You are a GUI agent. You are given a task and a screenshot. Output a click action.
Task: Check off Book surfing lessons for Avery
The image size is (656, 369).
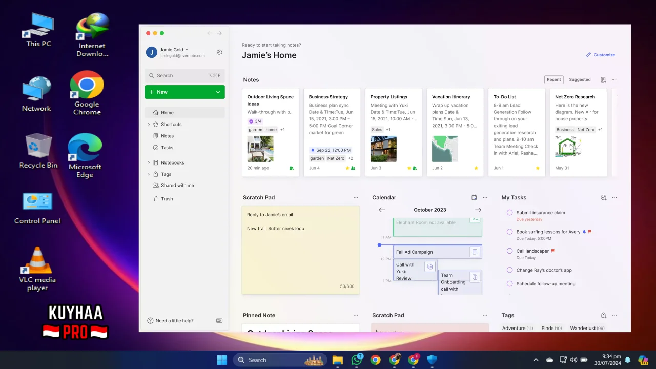[509, 232]
